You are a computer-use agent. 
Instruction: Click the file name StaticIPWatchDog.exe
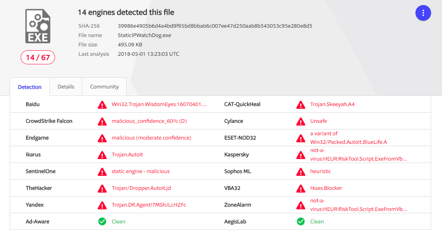pos(144,35)
